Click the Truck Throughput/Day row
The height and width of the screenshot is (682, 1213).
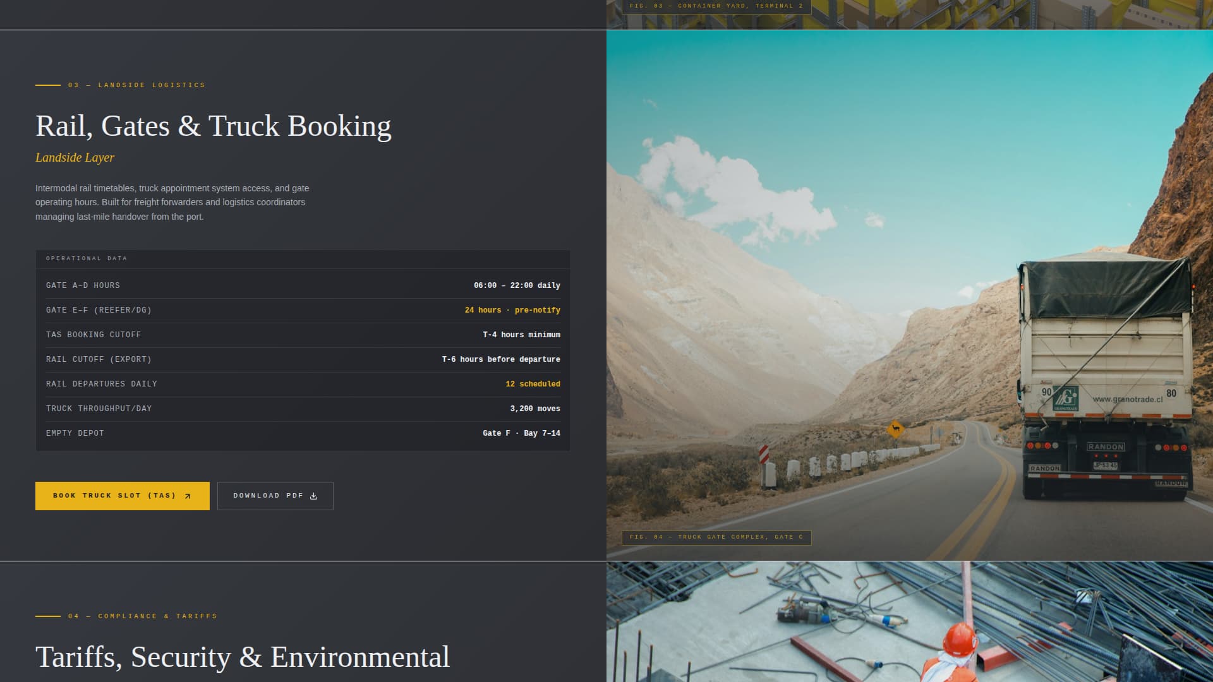[303, 409]
